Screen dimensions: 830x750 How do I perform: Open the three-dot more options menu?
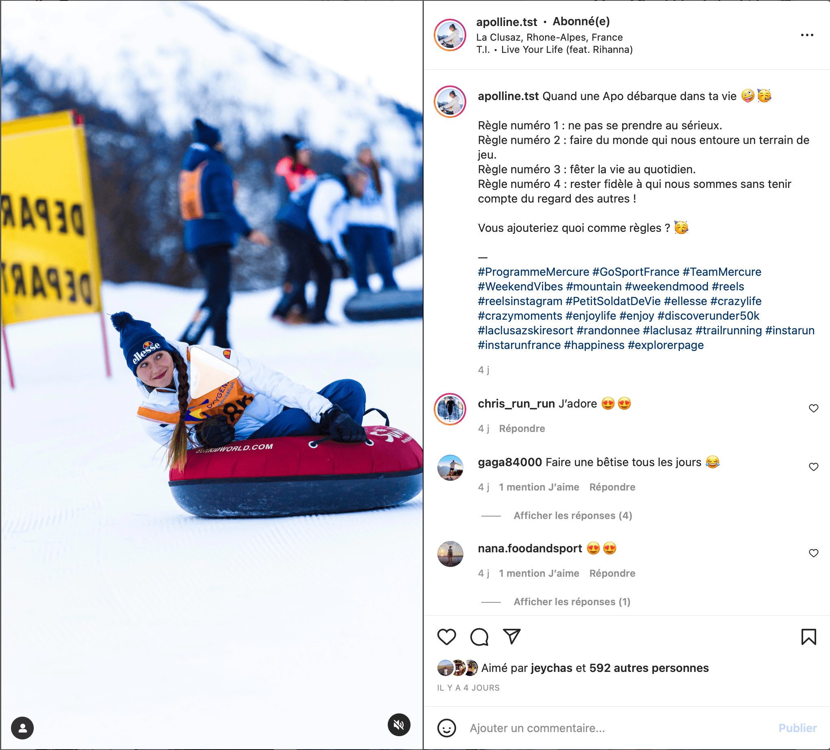click(807, 35)
